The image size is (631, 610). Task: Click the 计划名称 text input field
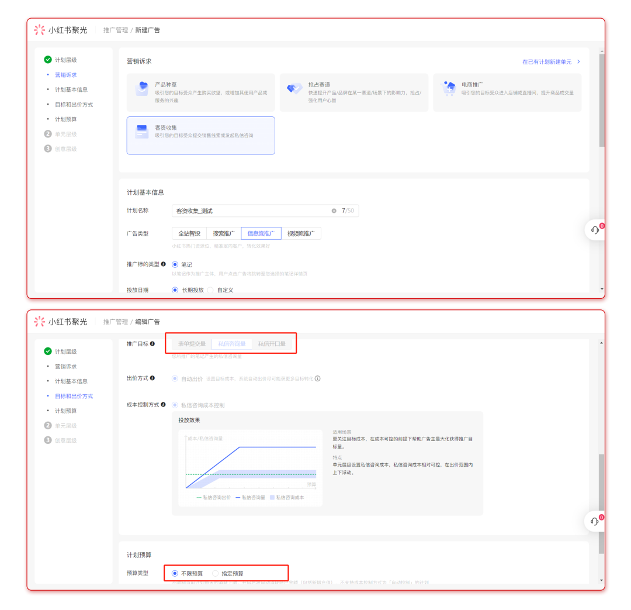pyautogui.click(x=251, y=211)
